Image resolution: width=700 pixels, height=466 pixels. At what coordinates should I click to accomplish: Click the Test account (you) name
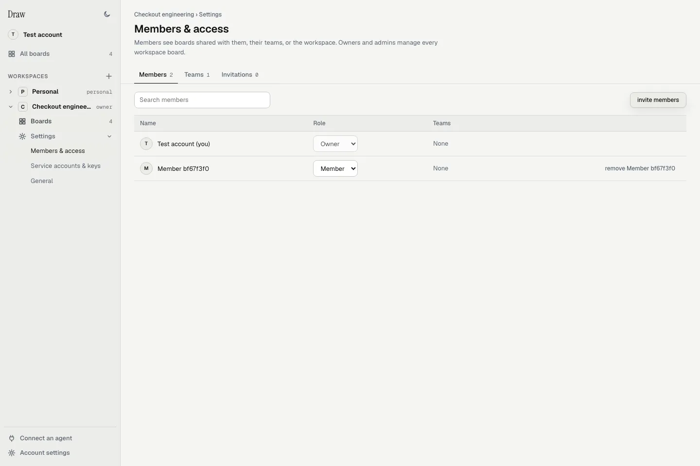click(x=184, y=144)
